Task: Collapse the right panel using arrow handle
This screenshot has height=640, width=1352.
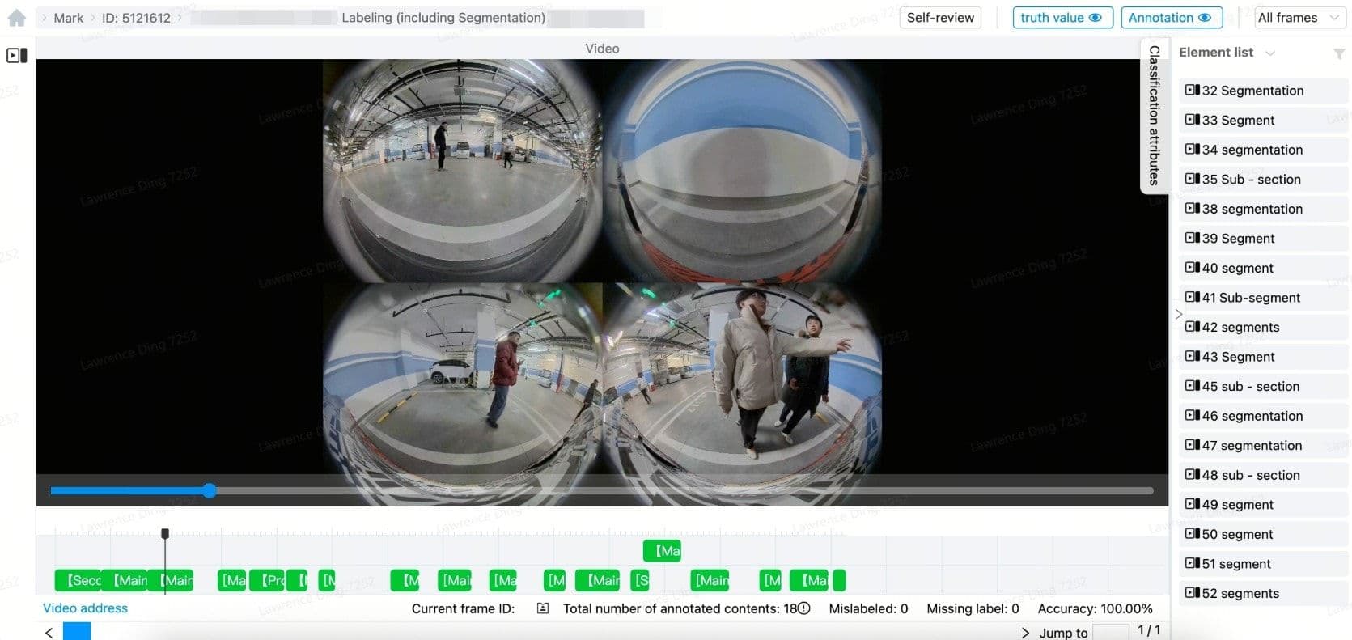Action: [x=1178, y=314]
